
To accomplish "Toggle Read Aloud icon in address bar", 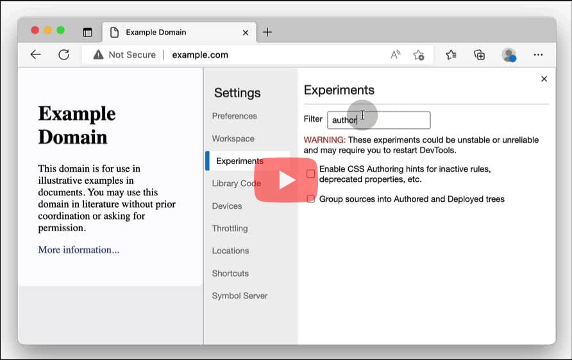I will coord(396,54).
